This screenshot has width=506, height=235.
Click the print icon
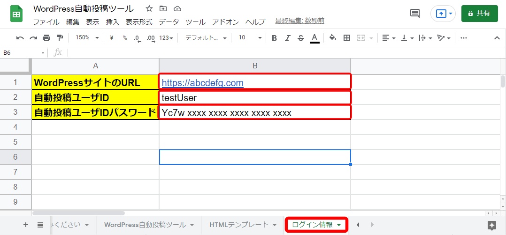46,38
